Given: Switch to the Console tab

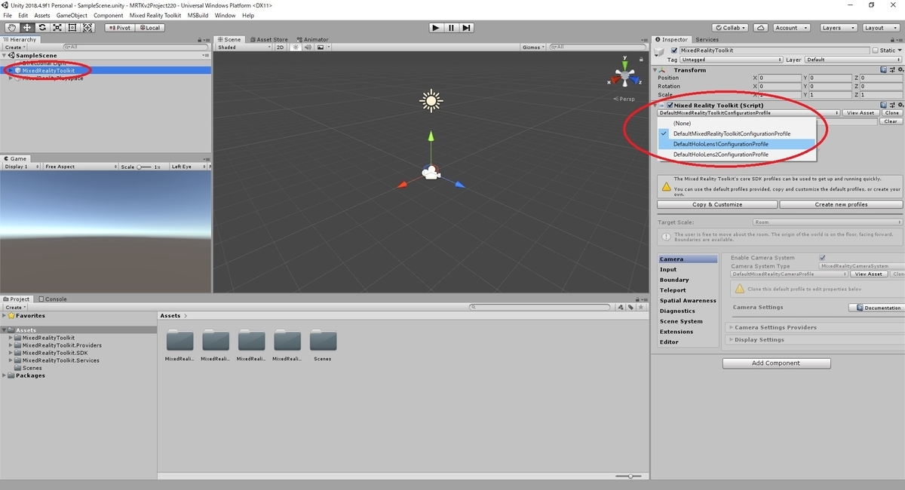Looking at the screenshot, I should 54,299.
